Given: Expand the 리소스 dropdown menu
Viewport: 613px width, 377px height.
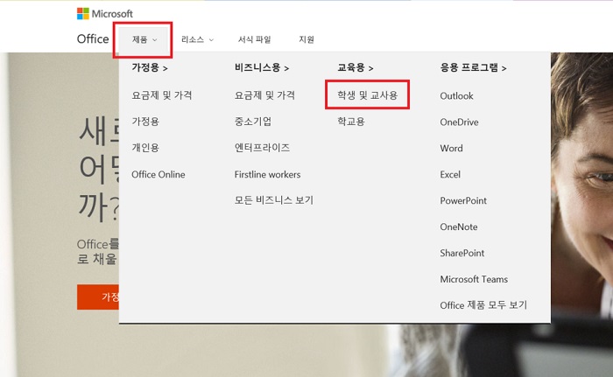Looking at the screenshot, I should [197, 39].
